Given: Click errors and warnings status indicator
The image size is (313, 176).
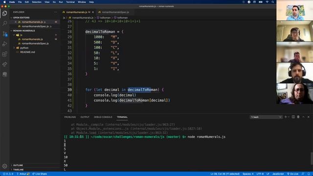Looking at the screenshot, I should pyautogui.click(x=8, y=174).
